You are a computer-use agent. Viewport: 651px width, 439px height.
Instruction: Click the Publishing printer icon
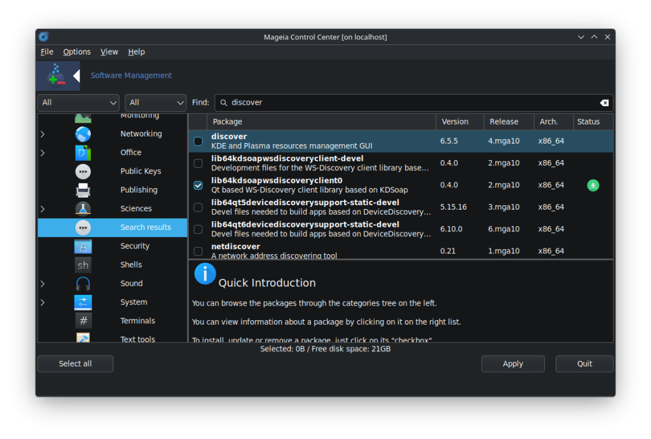coord(83,190)
